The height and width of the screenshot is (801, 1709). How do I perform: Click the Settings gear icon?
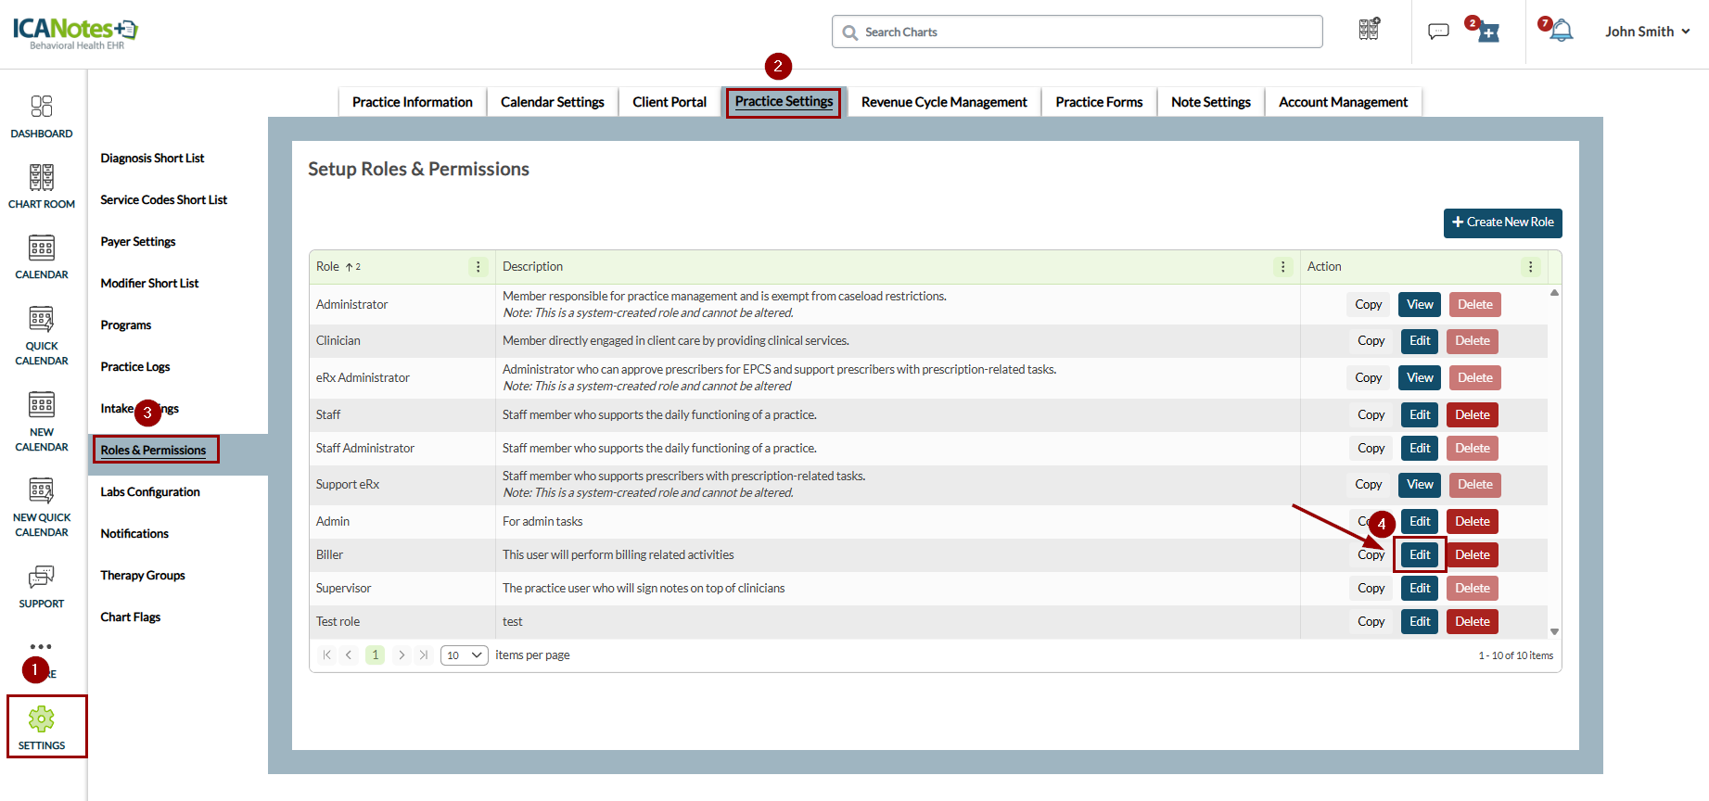42,719
